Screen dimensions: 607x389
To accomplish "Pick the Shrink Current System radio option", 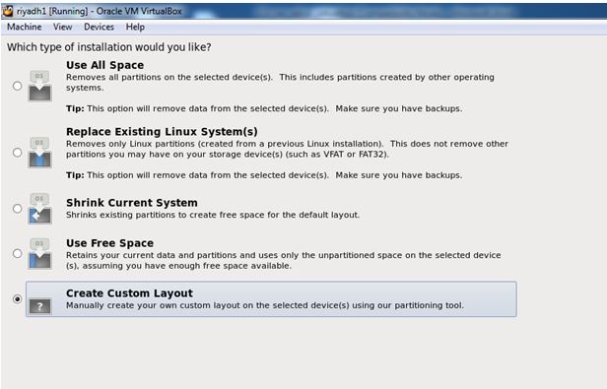I will 17,208.
